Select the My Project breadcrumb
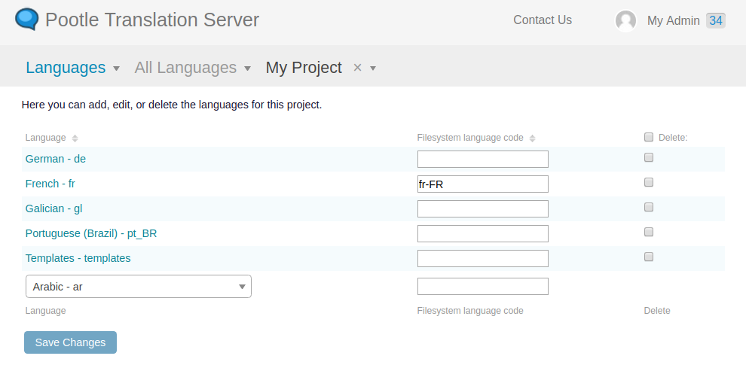The image size is (746, 368). pyautogui.click(x=304, y=68)
